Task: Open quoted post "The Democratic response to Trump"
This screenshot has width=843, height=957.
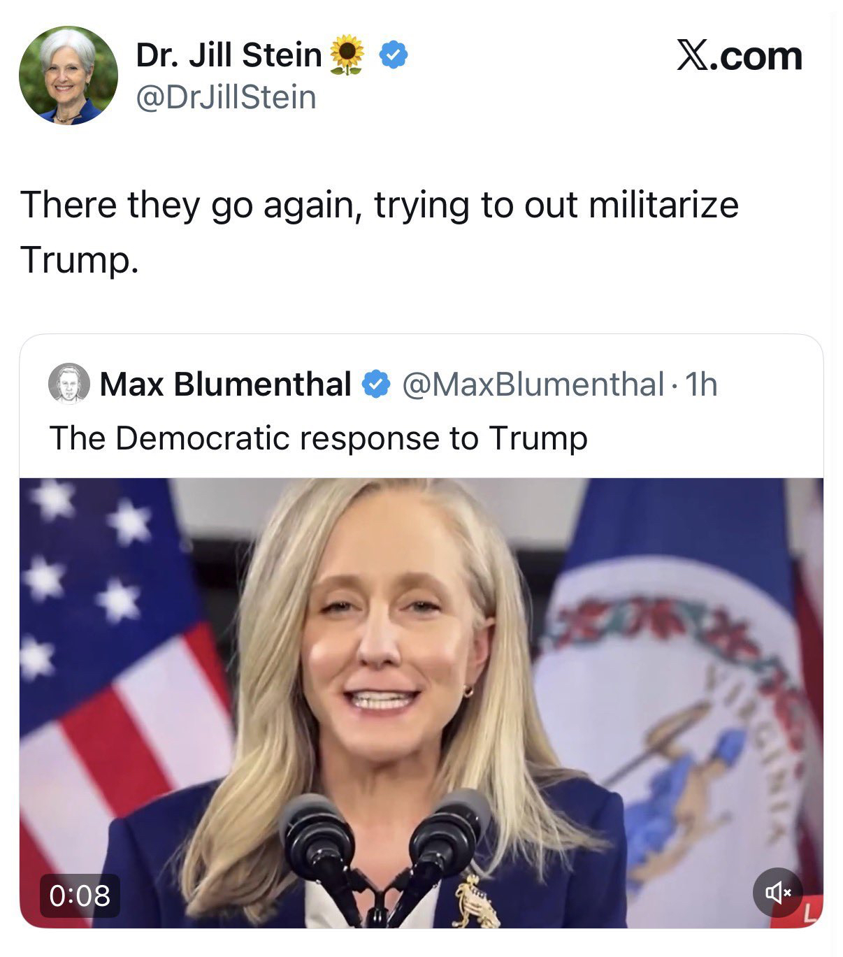Action: coord(318,438)
